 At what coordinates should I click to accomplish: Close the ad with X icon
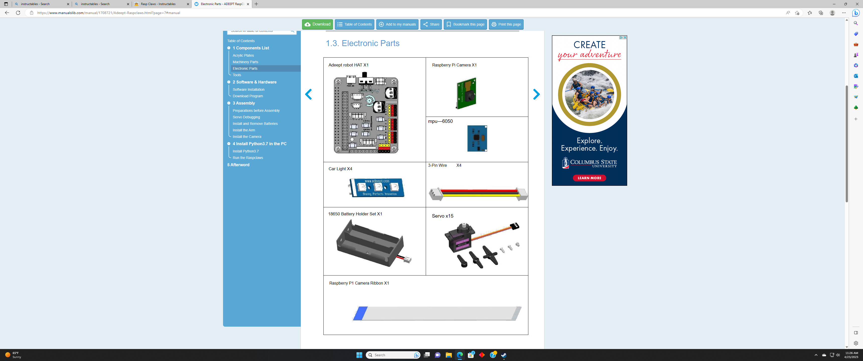pyautogui.click(x=625, y=38)
